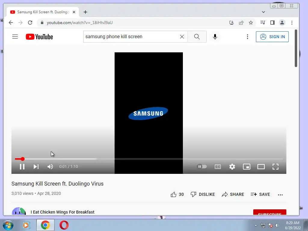The height and width of the screenshot is (231, 308).
Task: Open YouTube settings three-dot menu
Action: coord(248,37)
